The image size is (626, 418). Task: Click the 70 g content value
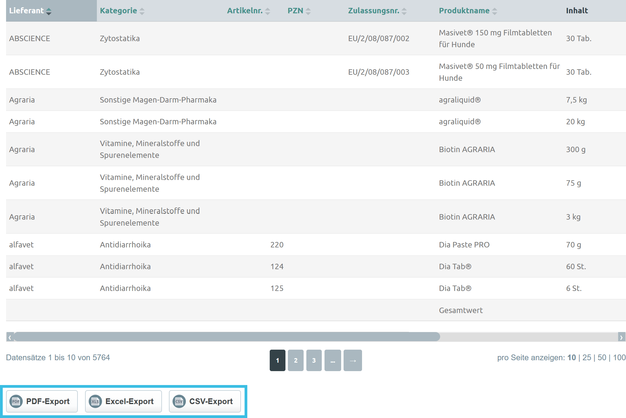[574, 245]
